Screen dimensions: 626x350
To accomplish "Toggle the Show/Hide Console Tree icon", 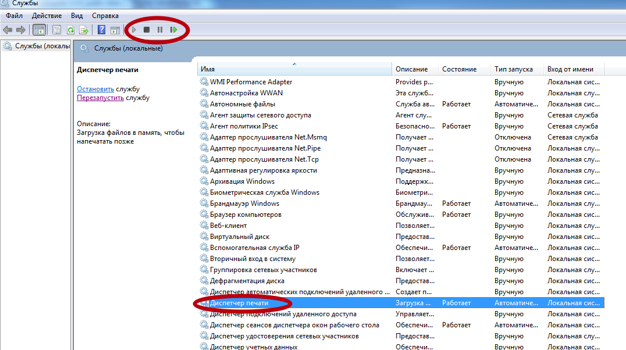I will pyautogui.click(x=40, y=30).
